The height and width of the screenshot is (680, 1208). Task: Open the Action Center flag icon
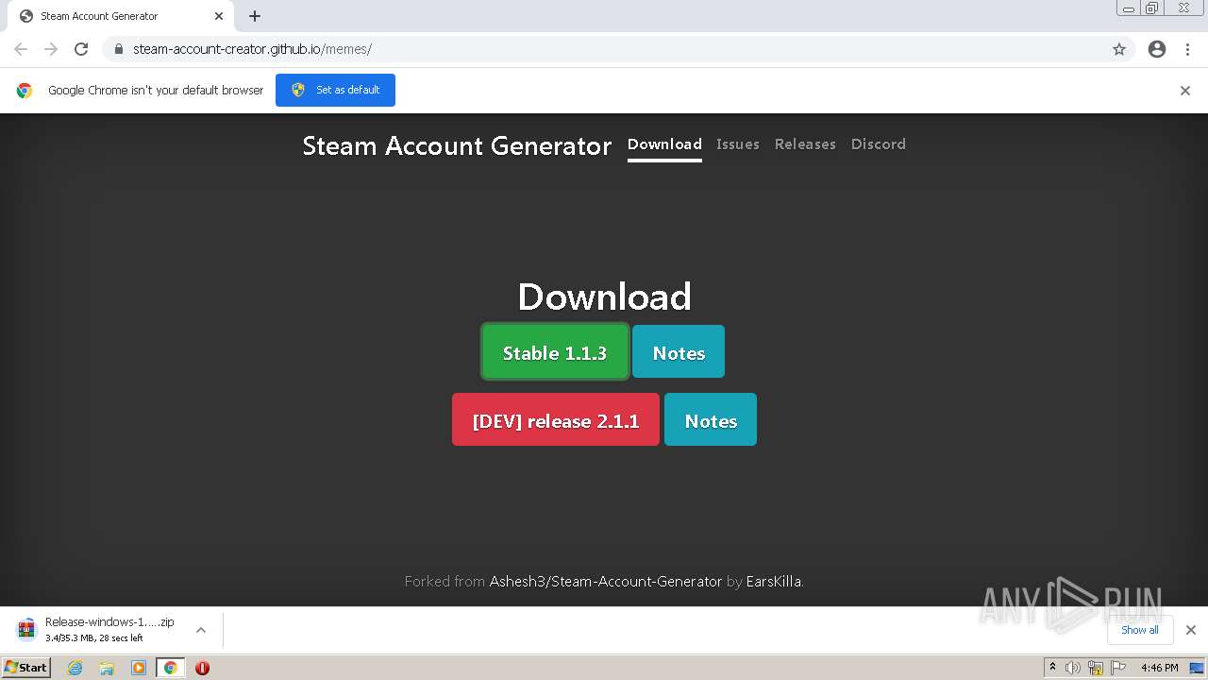1116,668
